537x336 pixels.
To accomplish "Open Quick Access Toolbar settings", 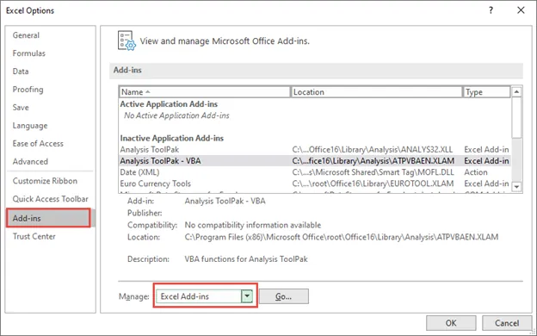I will pos(50,199).
